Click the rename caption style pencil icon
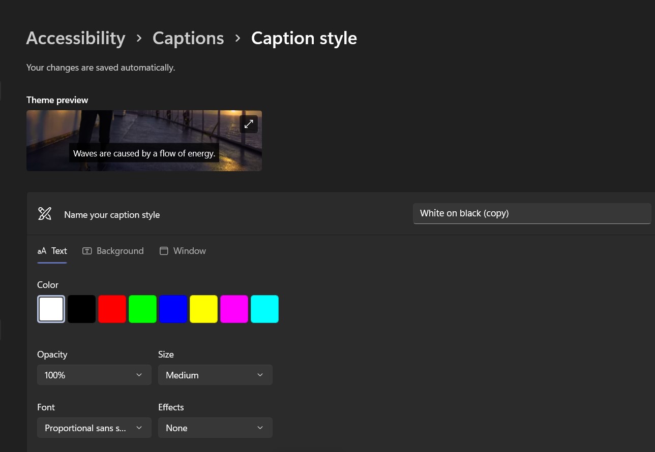The width and height of the screenshot is (655, 452). [x=44, y=213]
